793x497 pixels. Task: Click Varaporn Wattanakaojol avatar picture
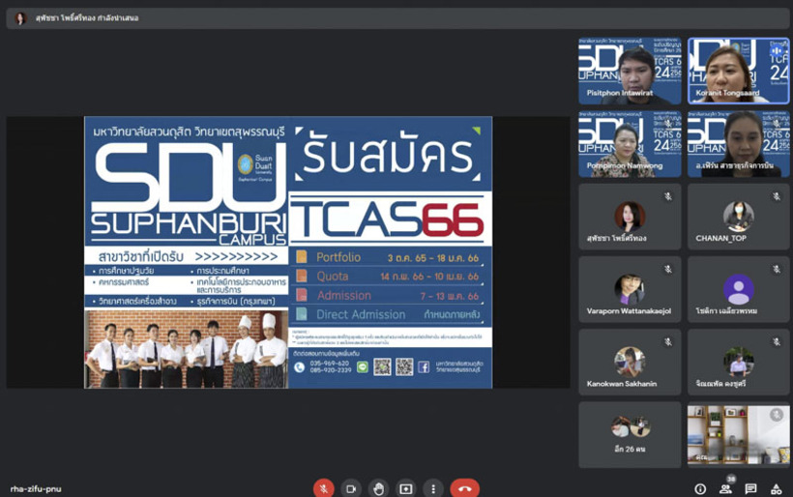630,289
